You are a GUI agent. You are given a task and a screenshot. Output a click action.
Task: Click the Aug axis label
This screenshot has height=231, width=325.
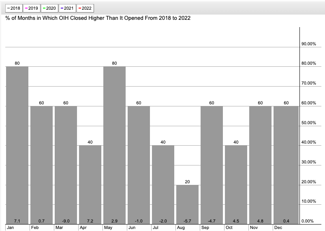181,227
